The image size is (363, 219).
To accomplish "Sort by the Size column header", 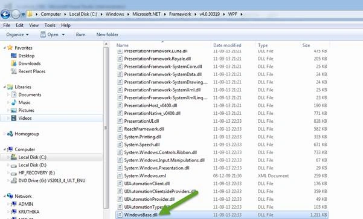I will click(x=306, y=45).
